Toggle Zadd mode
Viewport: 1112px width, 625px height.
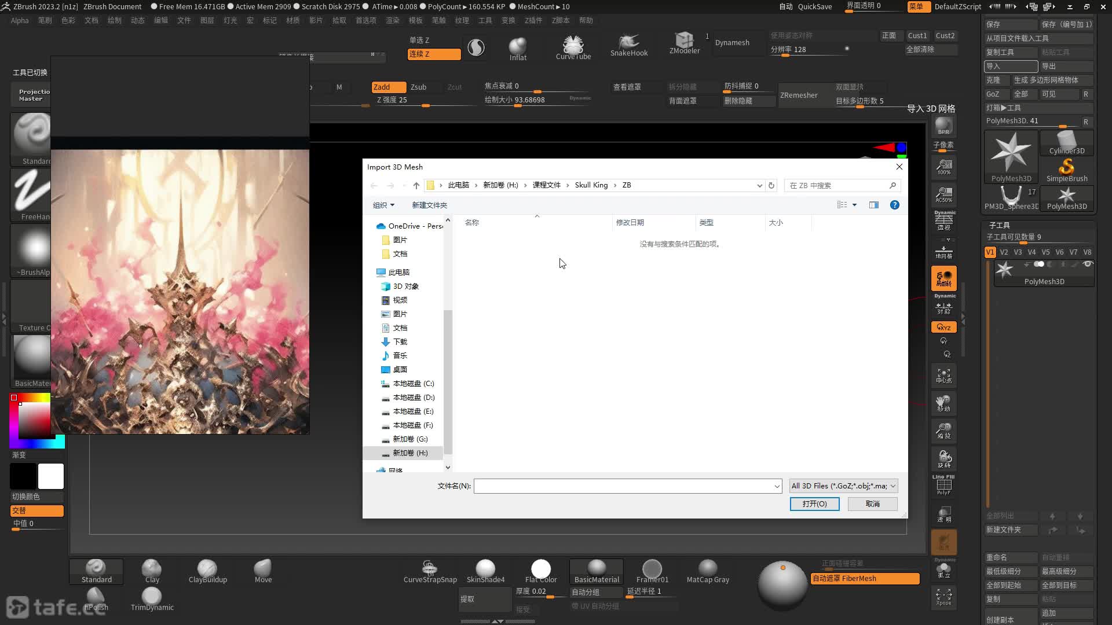point(388,87)
